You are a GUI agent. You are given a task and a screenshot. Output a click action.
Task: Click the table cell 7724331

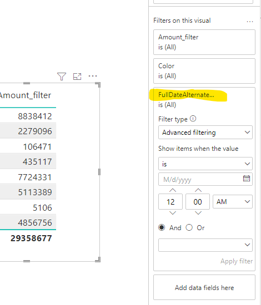(35, 177)
